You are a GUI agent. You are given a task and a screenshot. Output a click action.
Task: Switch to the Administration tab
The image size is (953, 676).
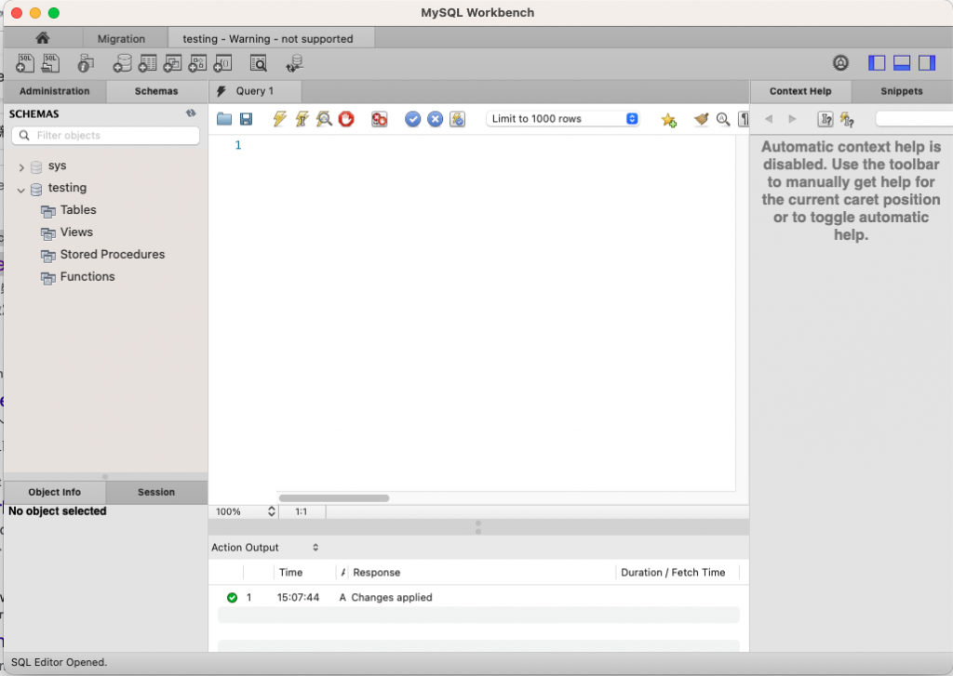pyautogui.click(x=55, y=91)
